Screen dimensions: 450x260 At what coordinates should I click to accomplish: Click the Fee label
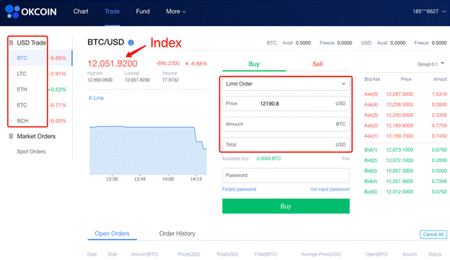click(x=345, y=158)
